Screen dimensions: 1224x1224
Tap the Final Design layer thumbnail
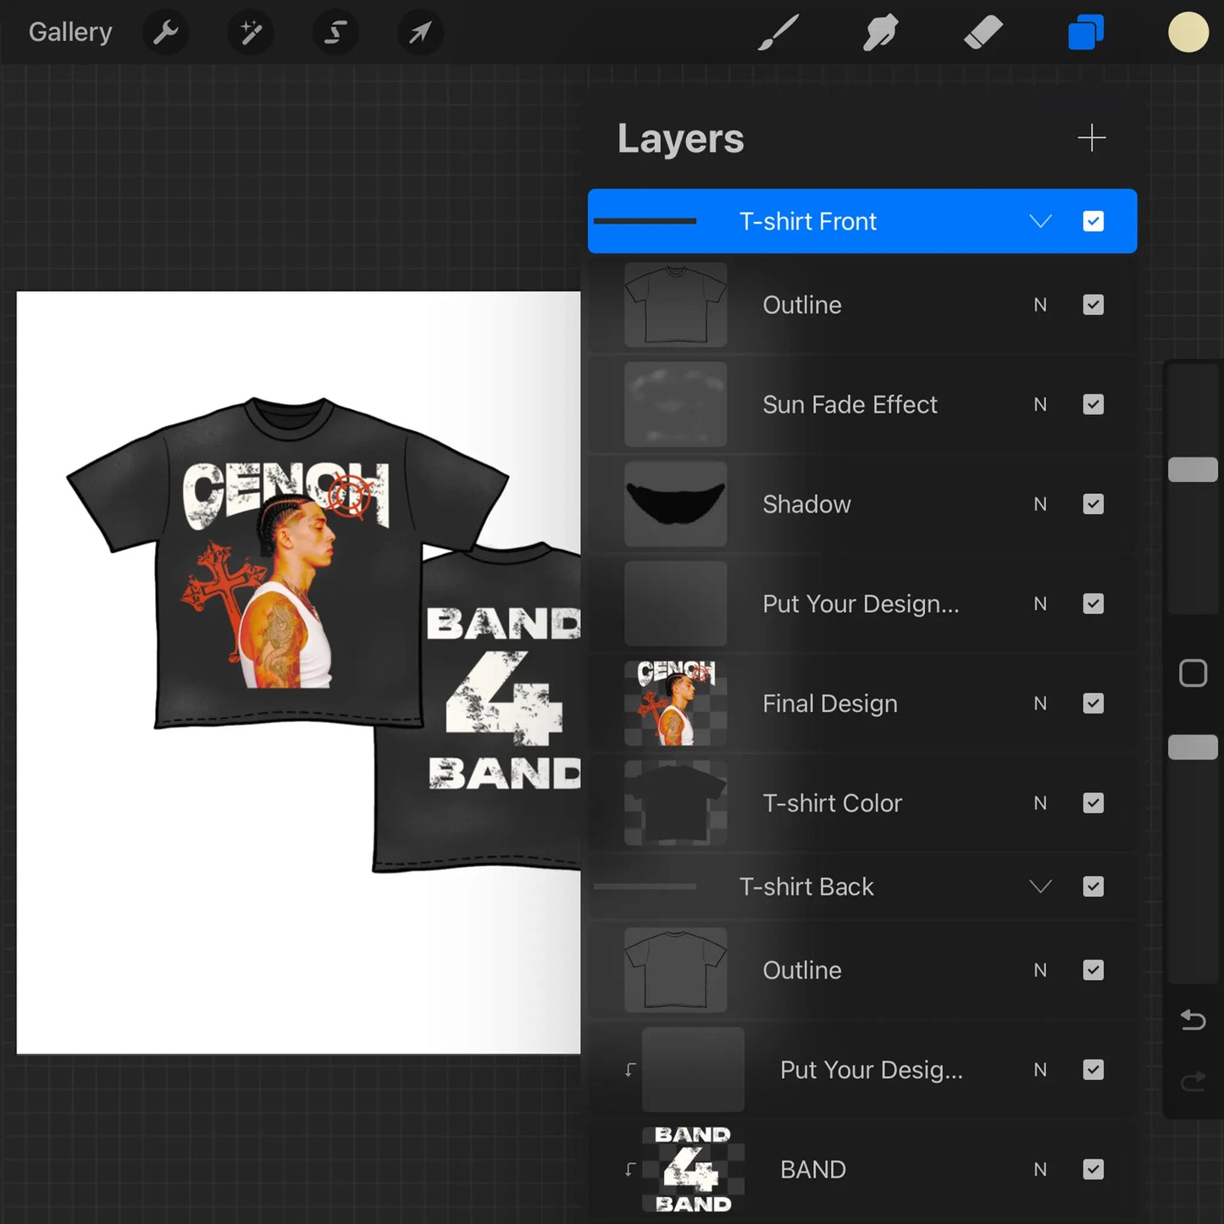tap(675, 703)
